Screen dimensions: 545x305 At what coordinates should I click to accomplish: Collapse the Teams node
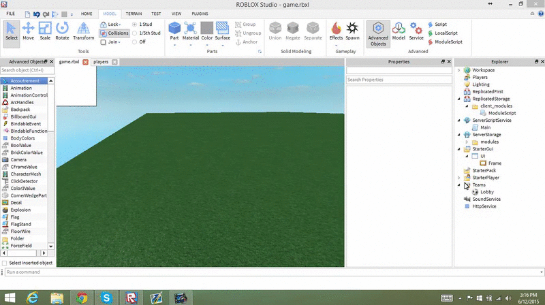coord(458,184)
